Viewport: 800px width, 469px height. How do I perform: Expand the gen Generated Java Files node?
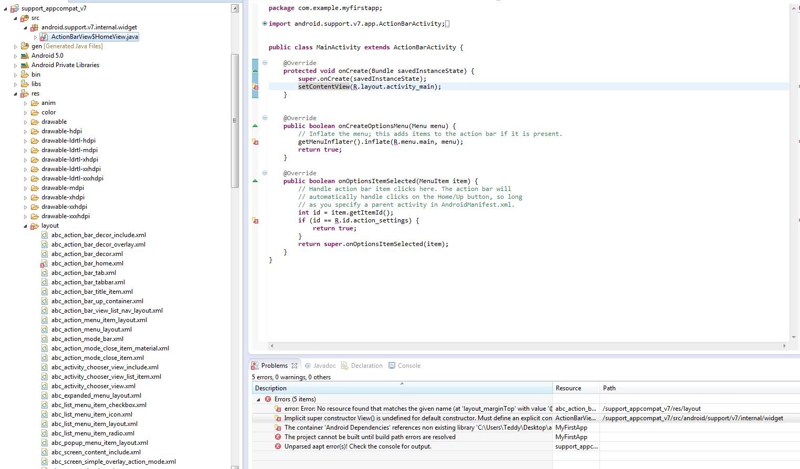point(15,46)
